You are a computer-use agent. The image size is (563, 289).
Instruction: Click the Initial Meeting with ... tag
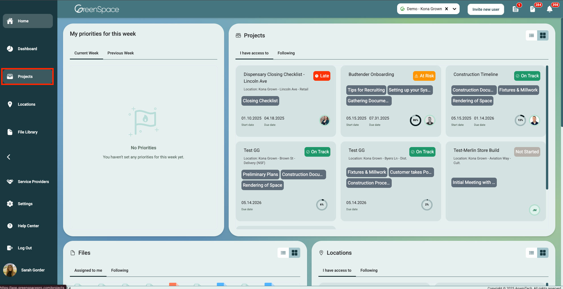tap(474, 182)
